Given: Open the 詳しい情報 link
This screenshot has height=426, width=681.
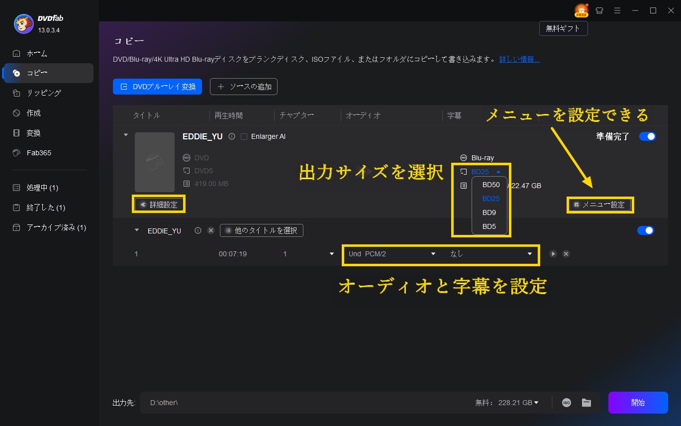Looking at the screenshot, I should pos(520,59).
